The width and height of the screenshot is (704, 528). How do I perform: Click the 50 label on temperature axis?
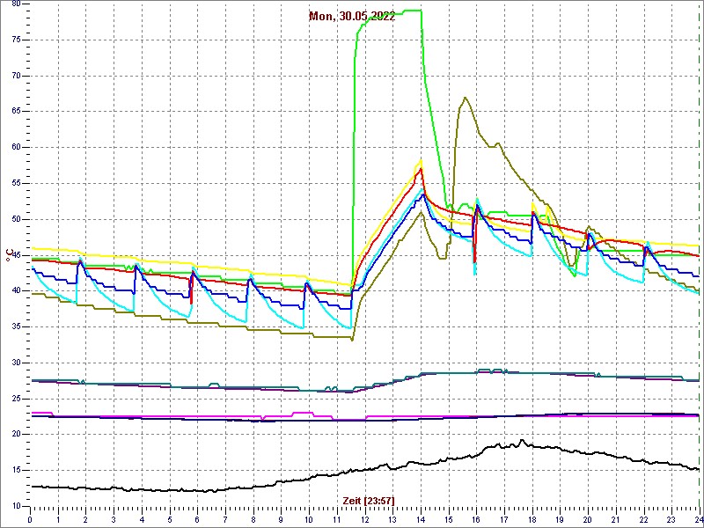click(15, 219)
